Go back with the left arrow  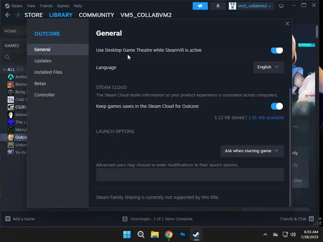click(x=8, y=15)
